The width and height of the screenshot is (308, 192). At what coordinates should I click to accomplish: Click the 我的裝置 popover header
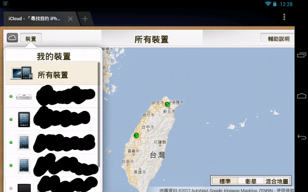[x=53, y=57]
